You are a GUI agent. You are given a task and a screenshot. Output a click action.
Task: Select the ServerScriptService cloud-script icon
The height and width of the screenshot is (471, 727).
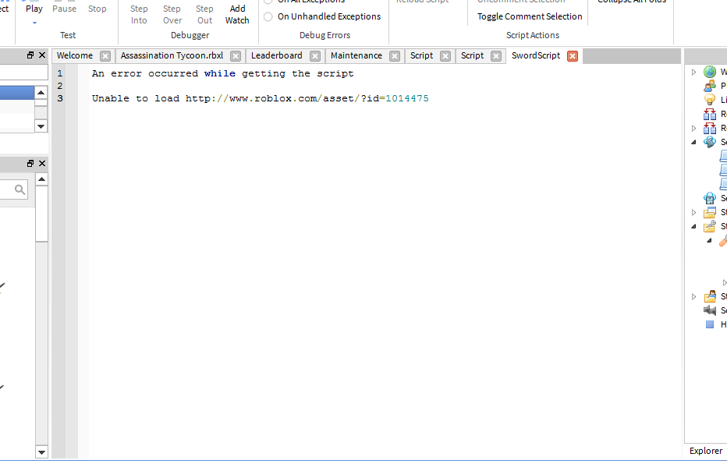pyautogui.click(x=709, y=142)
